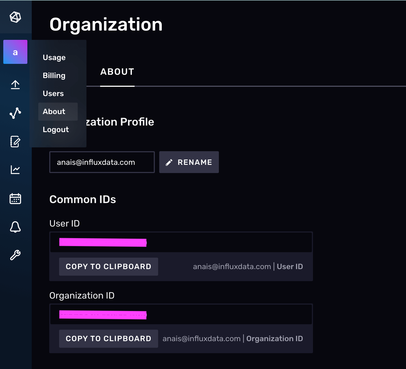Copy the User ID to clipboard
The height and width of the screenshot is (369, 406).
(x=108, y=267)
